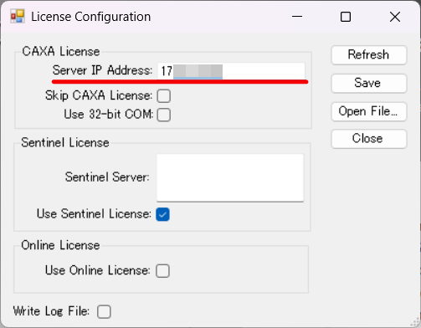The image size is (421, 328).
Task: Click the Refresh button
Action: point(369,55)
